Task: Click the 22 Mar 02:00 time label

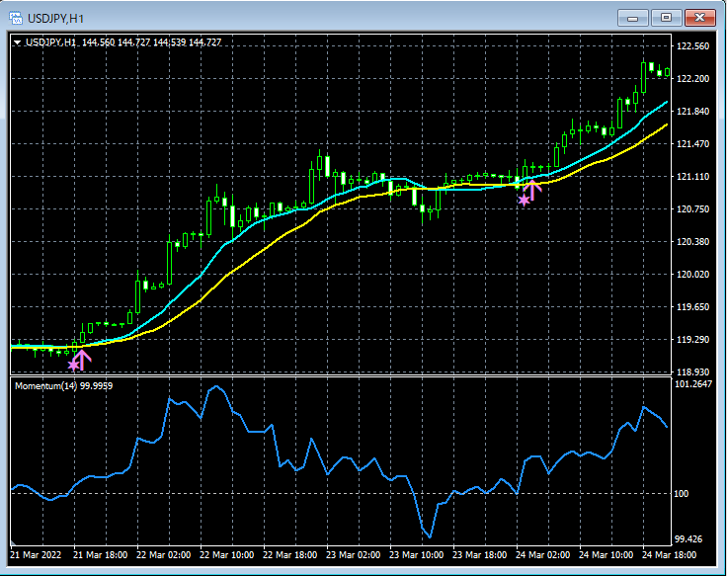Action: (x=163, y=554)
